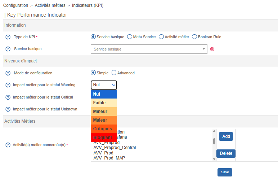
Task: Open the Service basique dropdown
Action: (x=149, y=49)
